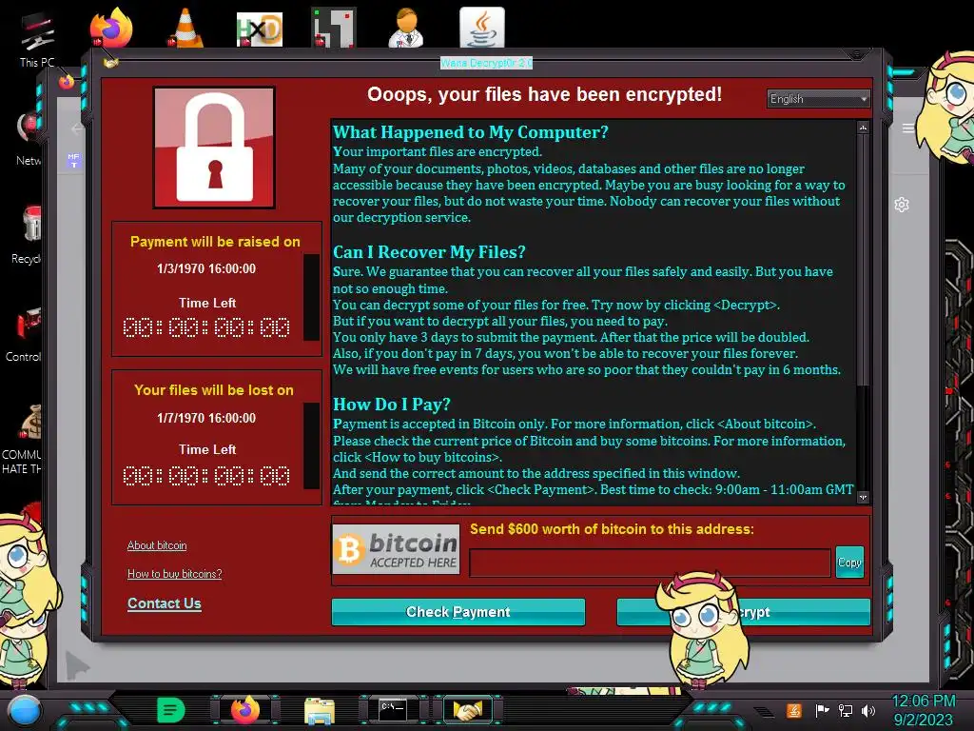Click the Java tray icon
Screen dimensions: 974x731
pyautogui.click(x=794, y=710)
